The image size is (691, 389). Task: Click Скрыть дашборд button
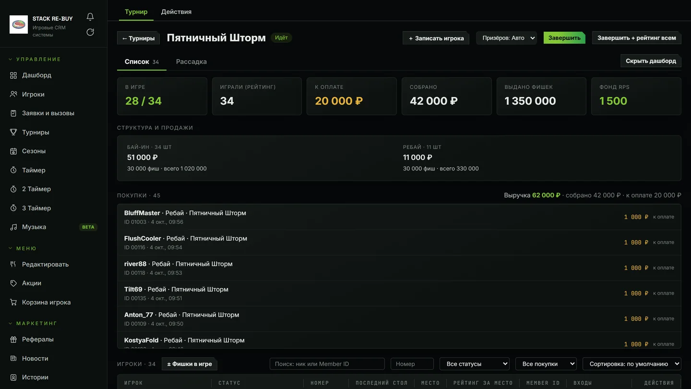pyautogui.click(x=651, y=61)
